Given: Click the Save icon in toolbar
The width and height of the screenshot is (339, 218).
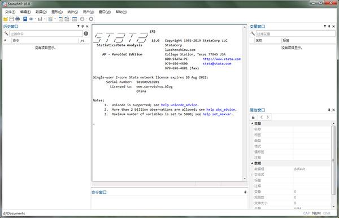Looking at the screenshot, I should (12, 19).
